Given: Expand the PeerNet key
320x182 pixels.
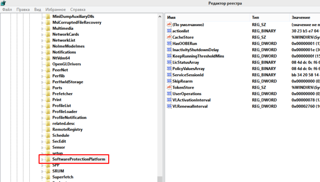Looking at the screenshot, I should (x=43, y=70).
